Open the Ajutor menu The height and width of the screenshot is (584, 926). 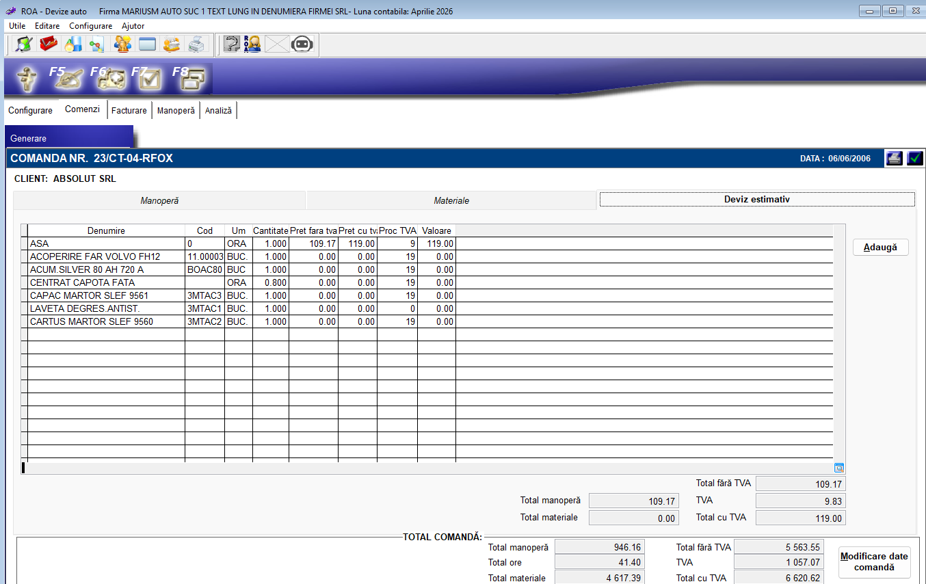133,26
